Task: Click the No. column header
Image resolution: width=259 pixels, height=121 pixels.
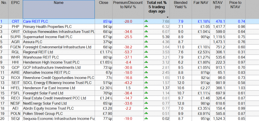Action: (x=4, y=9)
